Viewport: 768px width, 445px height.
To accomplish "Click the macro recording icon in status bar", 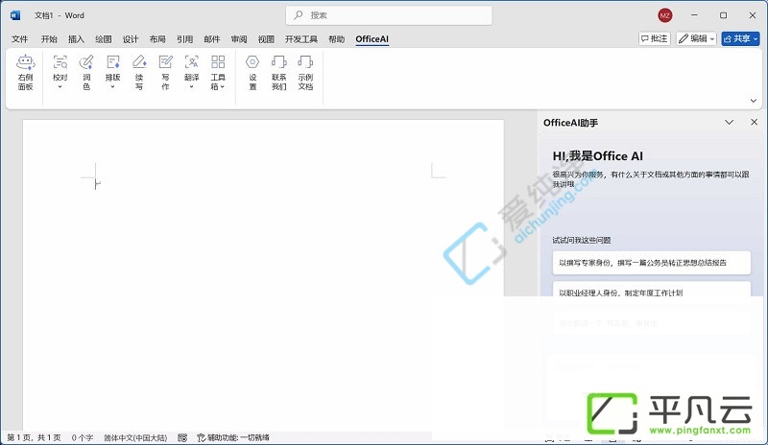I will pos(182,437).
